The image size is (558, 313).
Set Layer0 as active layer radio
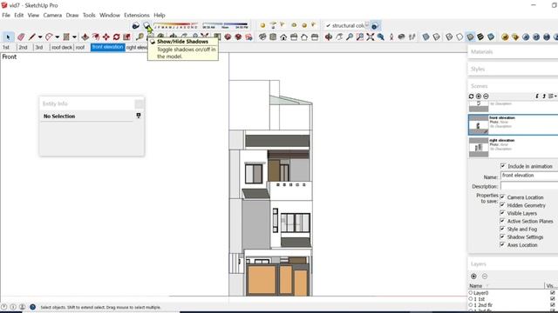(471, 293)
